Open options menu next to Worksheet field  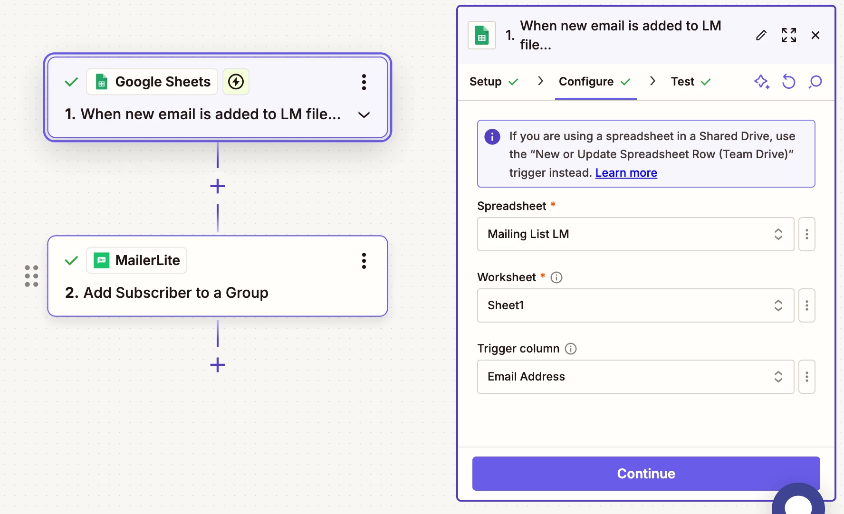pos(807,305)
